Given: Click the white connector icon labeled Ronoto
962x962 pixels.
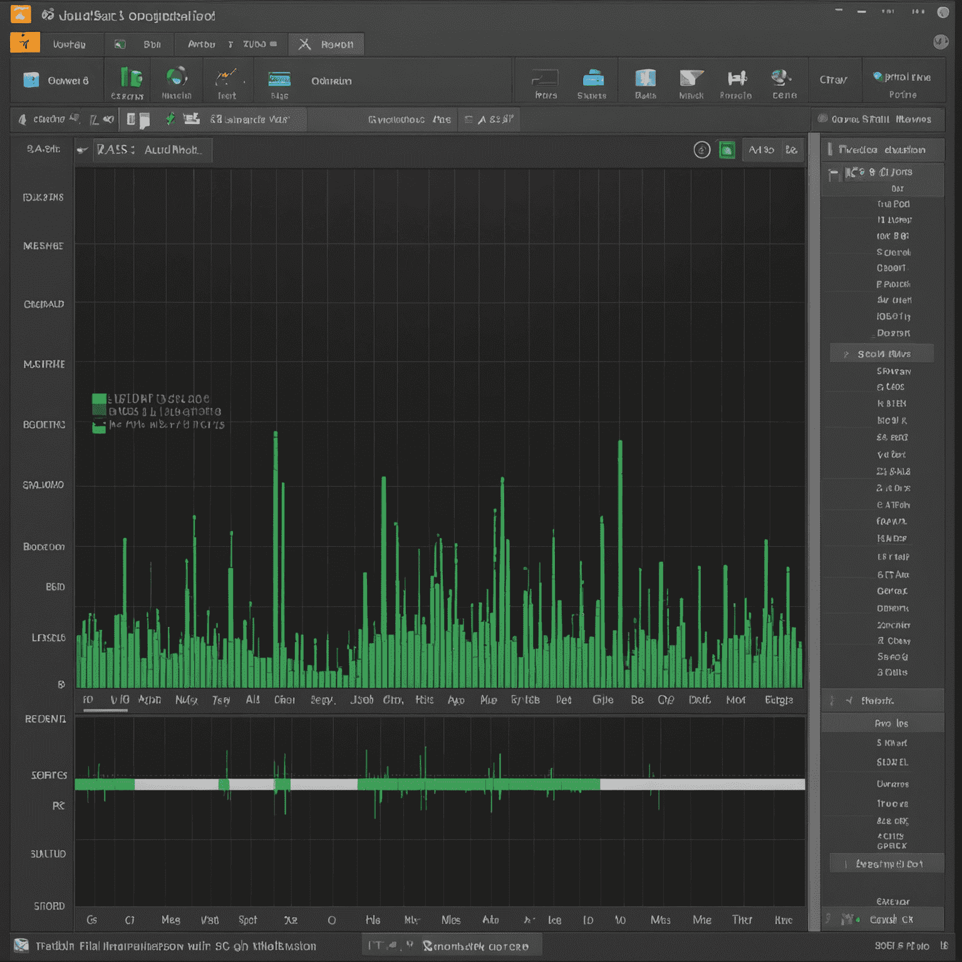Looking at the screenshot, I should [737, 78].
